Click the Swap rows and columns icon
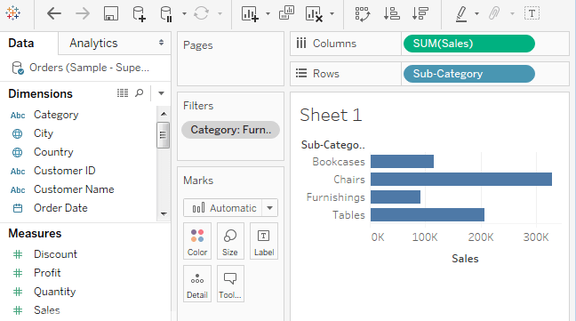 click(x=363, y=14)
